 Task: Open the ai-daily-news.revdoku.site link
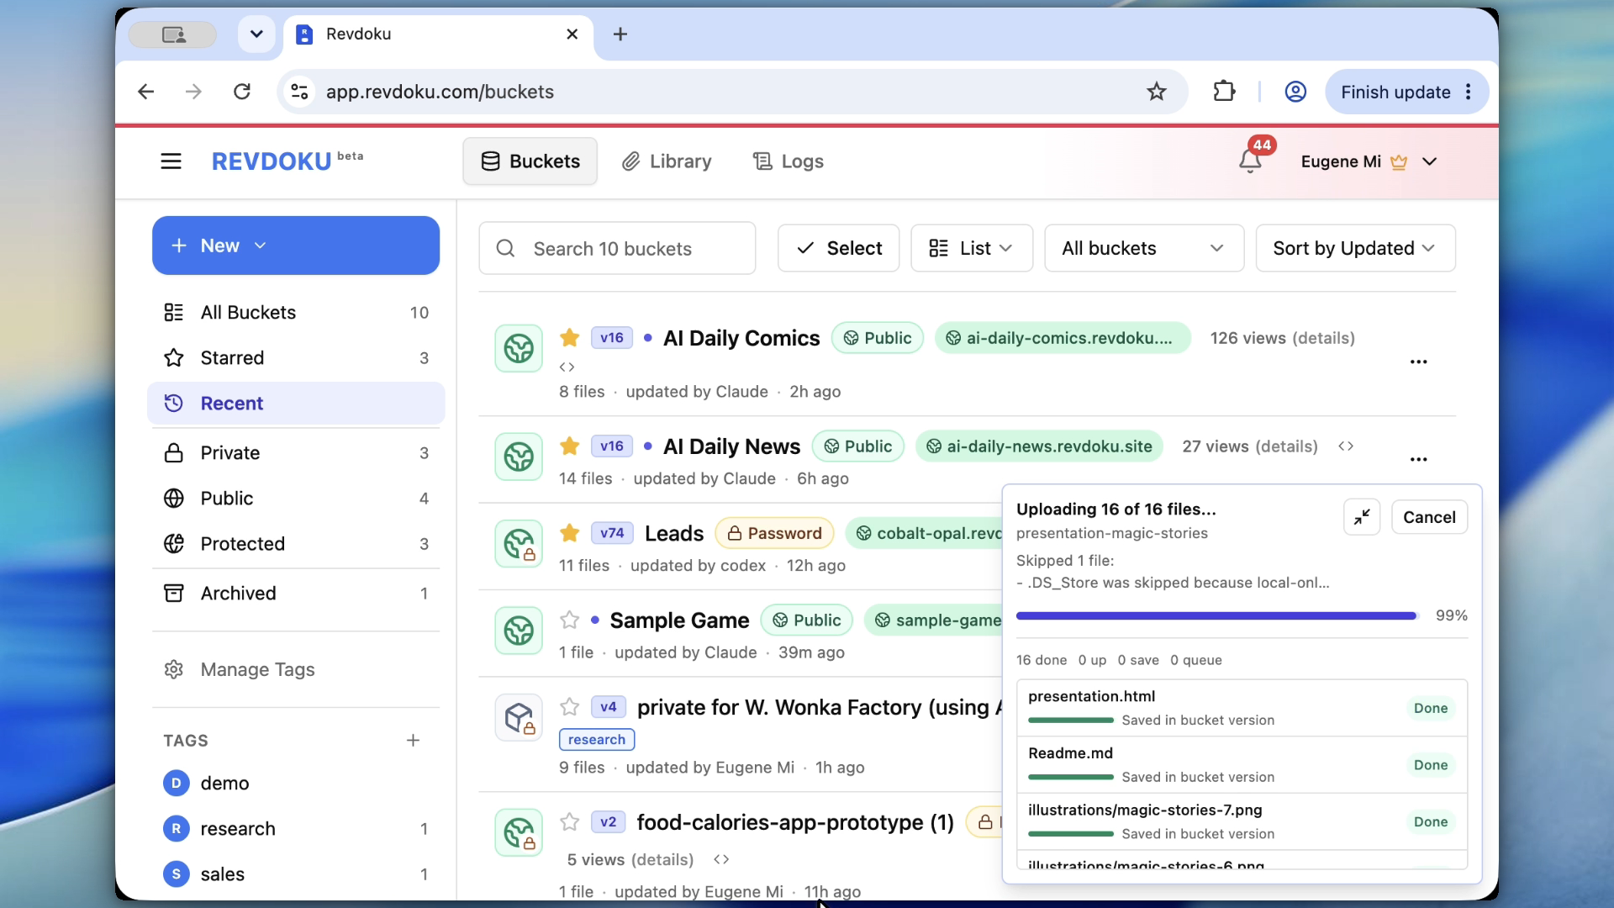coord(1040,446)
